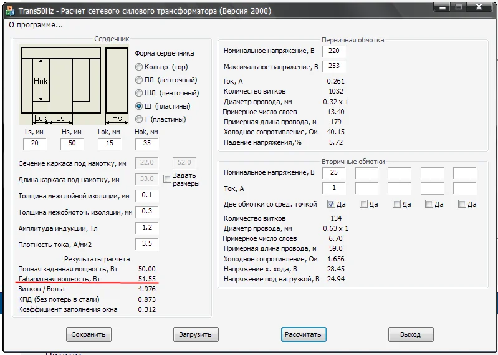498x355 pixels.
Task: Click the 'Амплитуда индукции, Тл' field
Action: click(x=146, y=228)
